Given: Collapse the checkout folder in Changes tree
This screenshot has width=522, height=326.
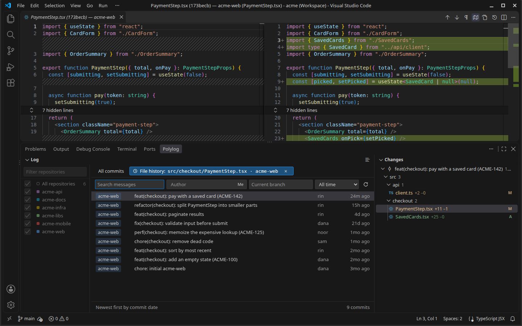Looking at the screenshot, I should click(x=389, y=201).
